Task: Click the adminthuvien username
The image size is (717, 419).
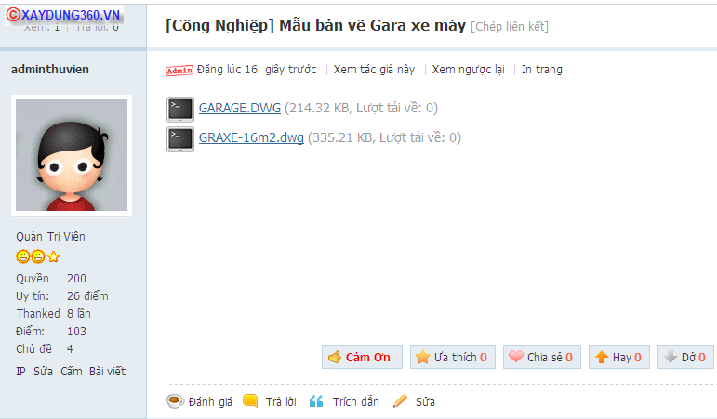Action: [50, 70]
